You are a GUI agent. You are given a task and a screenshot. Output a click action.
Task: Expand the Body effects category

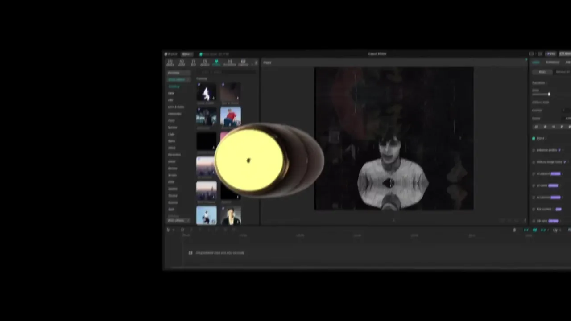click(x=178, y=220)
